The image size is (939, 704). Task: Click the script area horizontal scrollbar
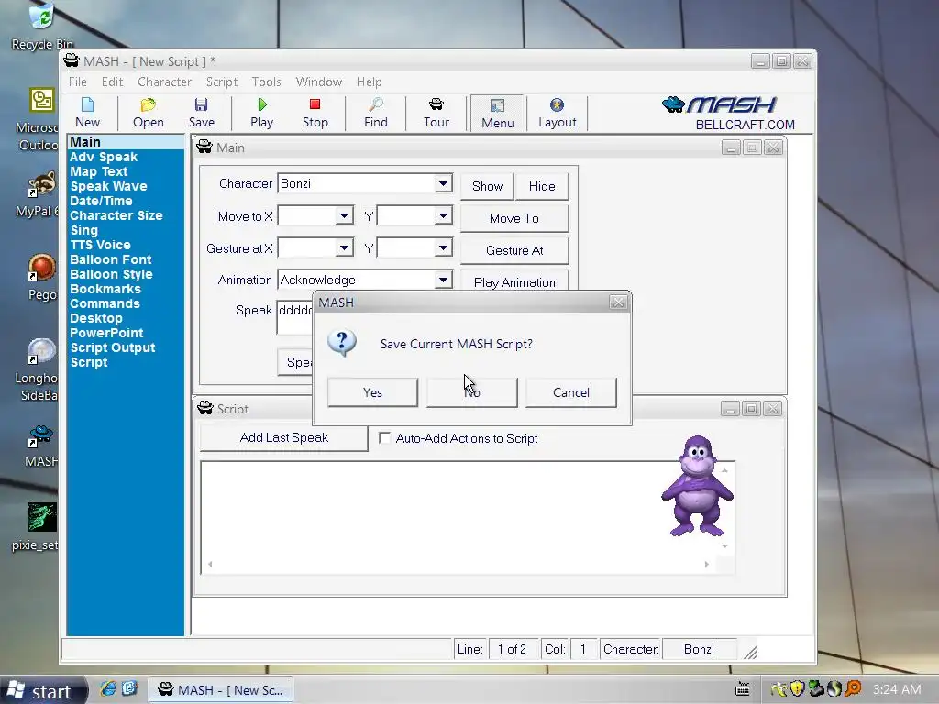coord(458,565)
